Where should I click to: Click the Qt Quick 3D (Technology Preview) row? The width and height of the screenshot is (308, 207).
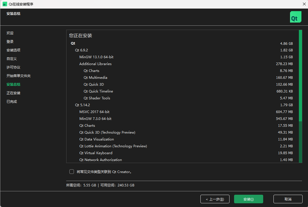click(x=182, y=132)
